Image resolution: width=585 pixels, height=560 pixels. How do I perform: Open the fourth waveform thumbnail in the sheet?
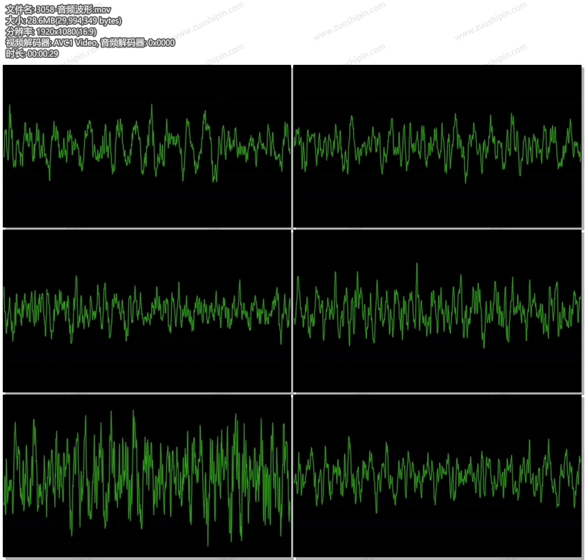coord(437,311)
